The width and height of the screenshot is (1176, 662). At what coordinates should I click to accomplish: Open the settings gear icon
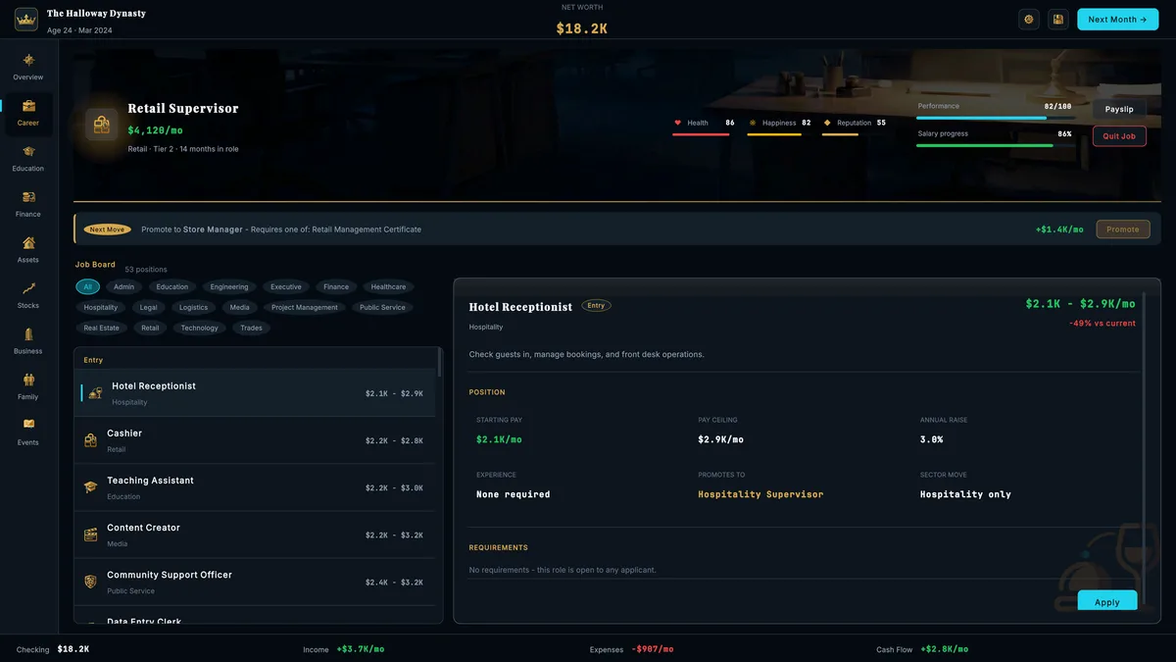(x=1029, y=19)
